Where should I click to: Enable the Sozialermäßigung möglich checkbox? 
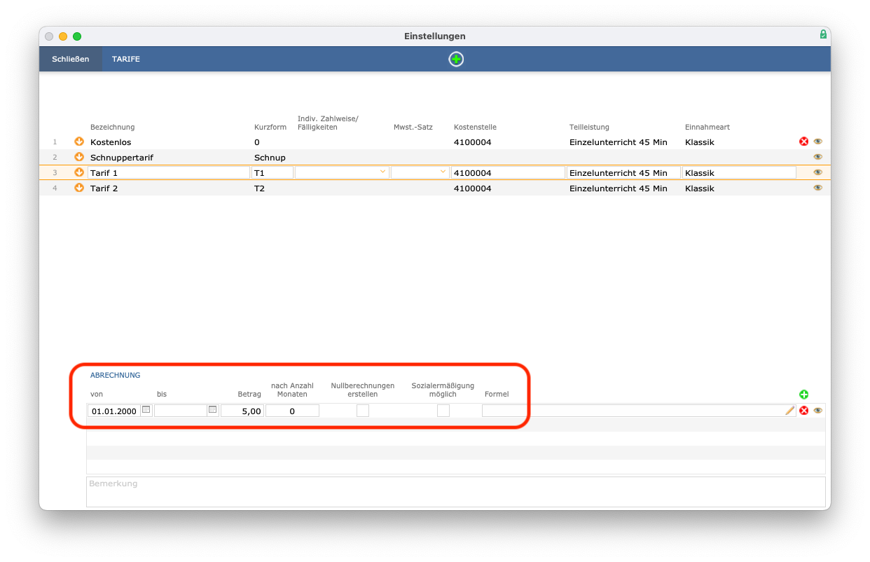(x=443, y=411)
